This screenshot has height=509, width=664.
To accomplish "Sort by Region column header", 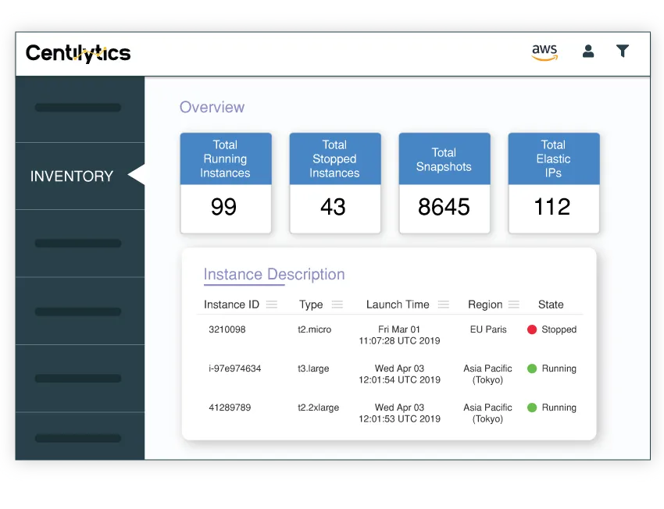I will [485, 304].
